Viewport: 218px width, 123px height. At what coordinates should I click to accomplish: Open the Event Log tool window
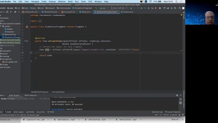[157, 112]
